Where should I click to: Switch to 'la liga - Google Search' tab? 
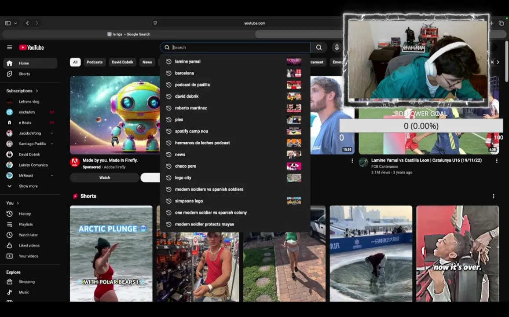(128, 34)
